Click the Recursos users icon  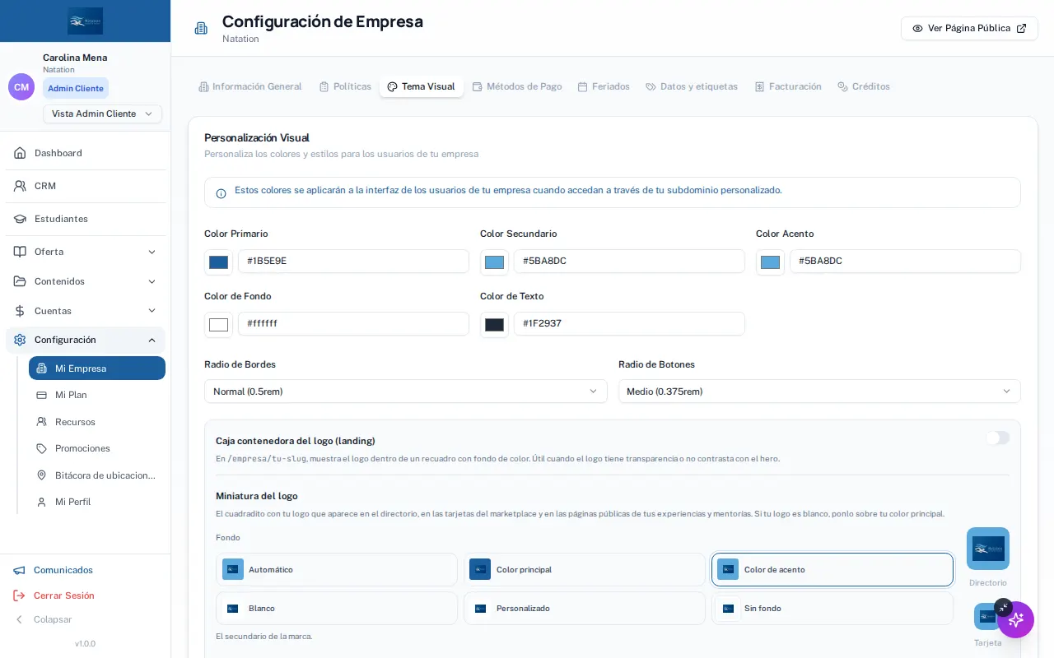pyautogui.click(x=41, y=422)
